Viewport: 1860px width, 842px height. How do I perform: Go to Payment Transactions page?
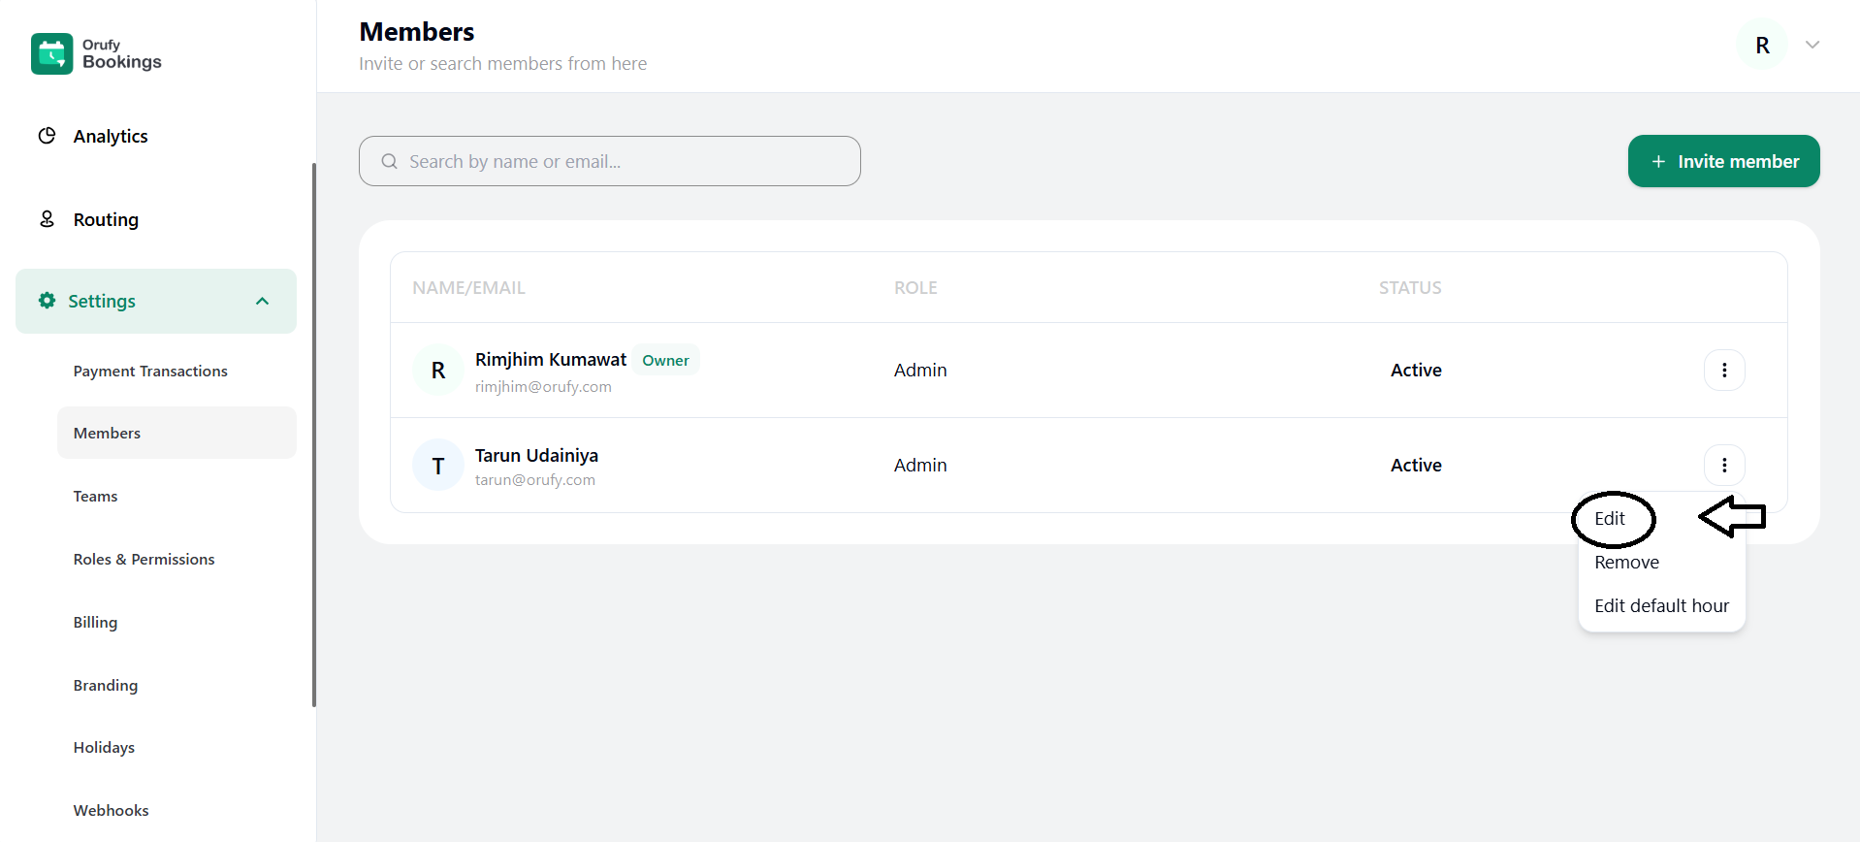(150, 371)
